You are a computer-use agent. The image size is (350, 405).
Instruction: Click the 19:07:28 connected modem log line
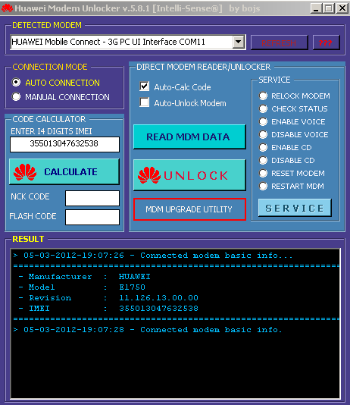[148, 330]
